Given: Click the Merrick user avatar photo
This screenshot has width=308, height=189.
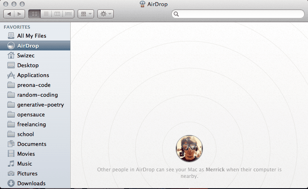Looking at the screenshot, I should coord(189,148).
